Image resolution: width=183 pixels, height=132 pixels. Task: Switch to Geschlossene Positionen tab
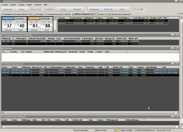(119, 14)
